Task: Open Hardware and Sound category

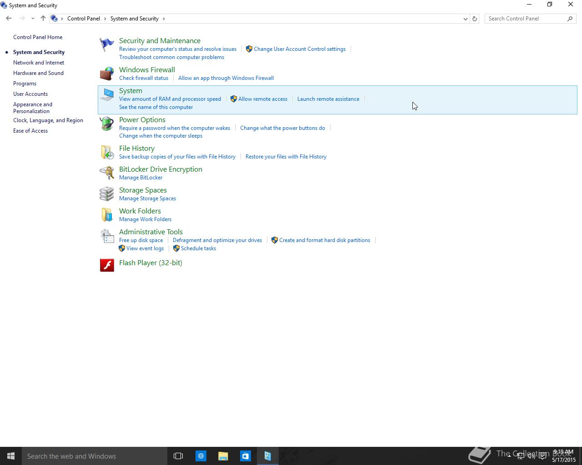Action: point(38,73)
